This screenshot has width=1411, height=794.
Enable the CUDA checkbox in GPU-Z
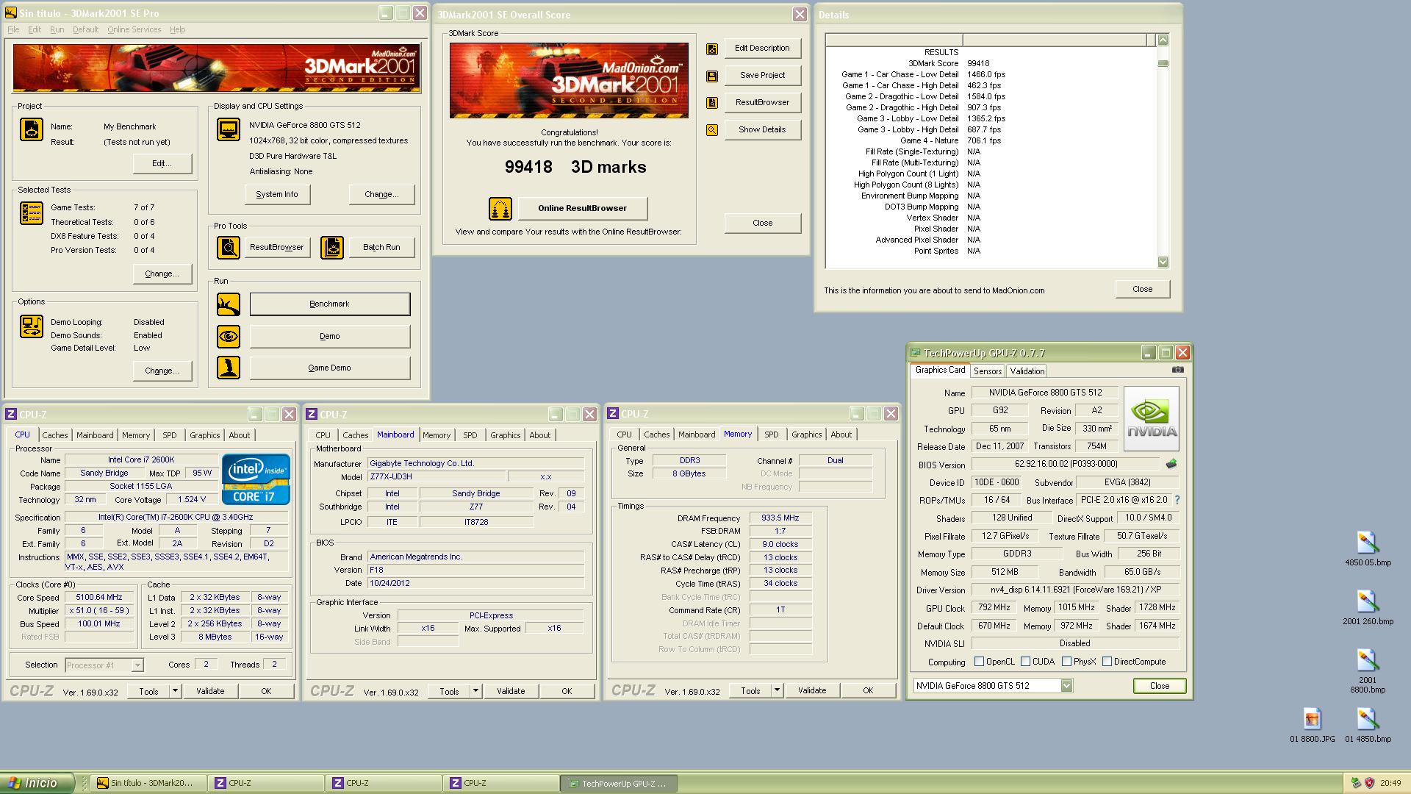tap(1025, 662)
